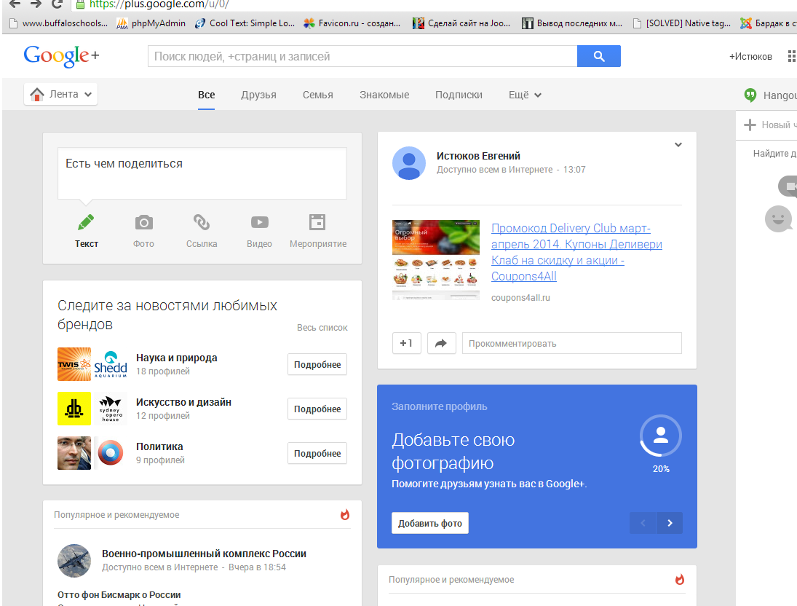
Task: Select the Text pencil icon
Action: [x=86, y=222]
